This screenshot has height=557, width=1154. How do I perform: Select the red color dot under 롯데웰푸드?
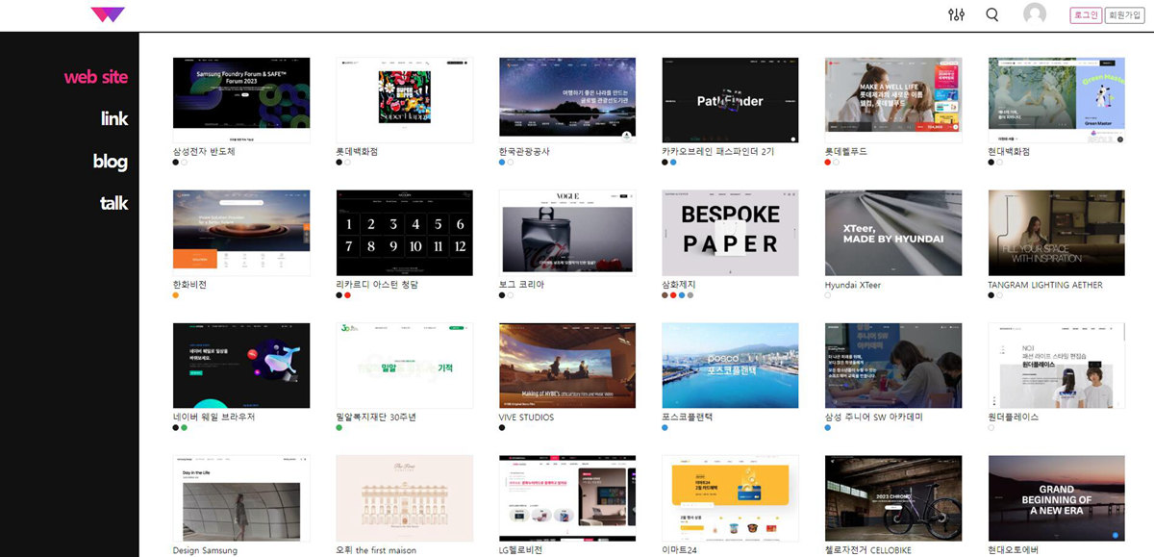click(x=828, y=163)
